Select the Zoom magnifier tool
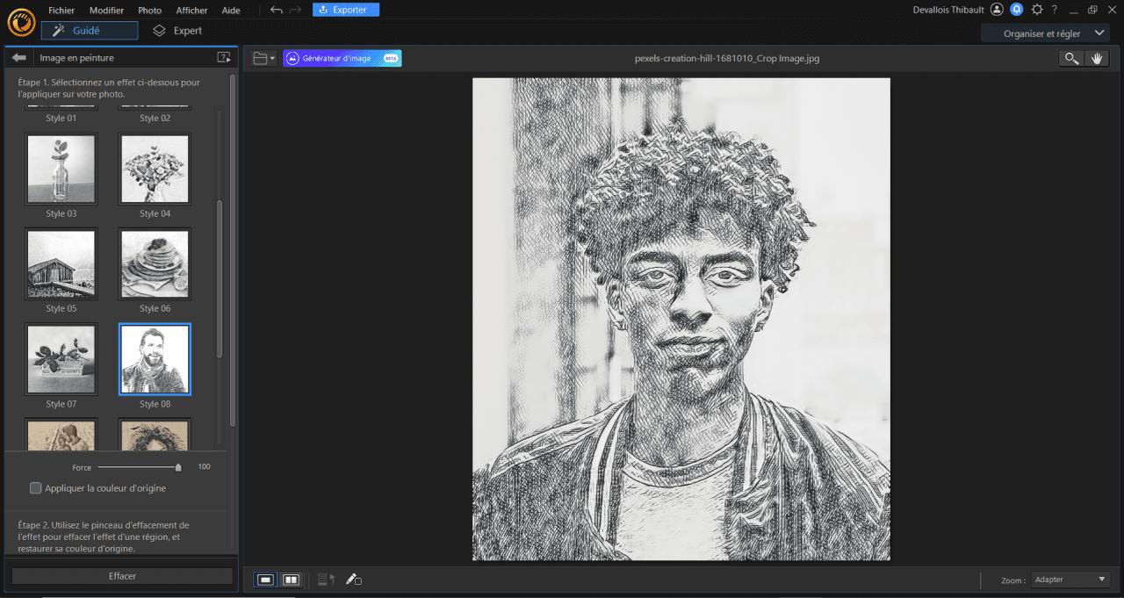Viewport: 1124px width, 598px height. coord(1071,58)
